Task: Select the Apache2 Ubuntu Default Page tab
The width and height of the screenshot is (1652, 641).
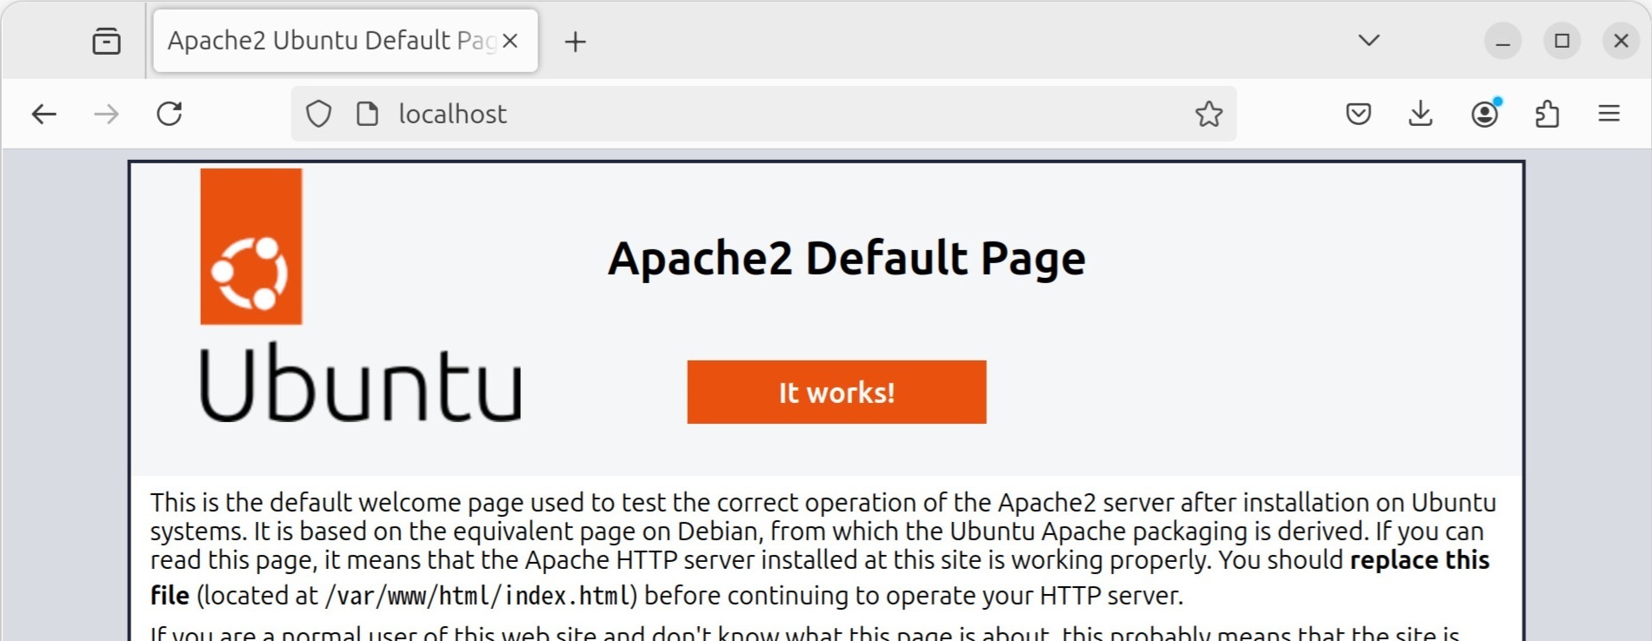Action: point(345,41)
